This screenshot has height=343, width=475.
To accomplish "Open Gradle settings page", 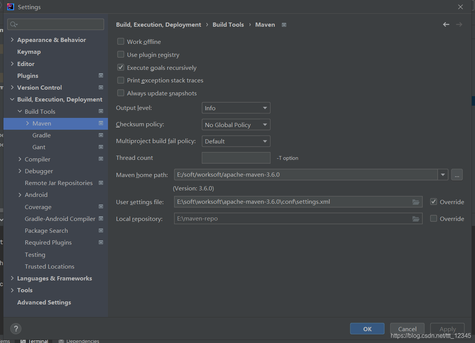I will click(42, 135).
